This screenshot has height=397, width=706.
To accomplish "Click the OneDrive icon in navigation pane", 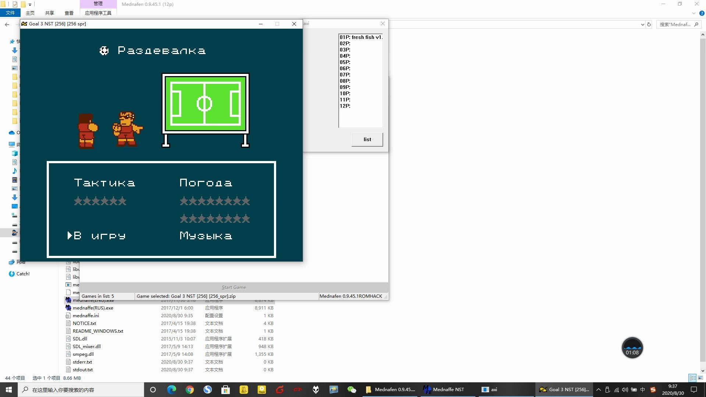I will (x=11, y=133).
